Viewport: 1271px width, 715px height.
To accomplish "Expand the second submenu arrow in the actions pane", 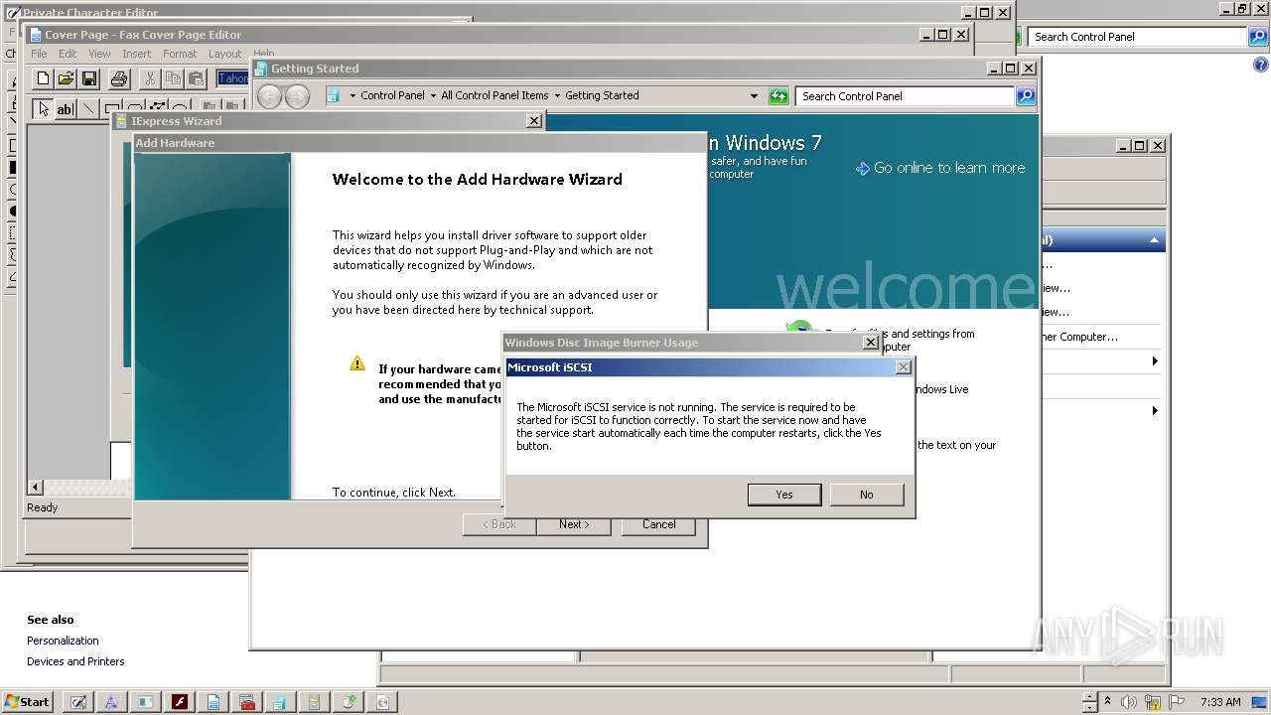I will (1155, 410).
